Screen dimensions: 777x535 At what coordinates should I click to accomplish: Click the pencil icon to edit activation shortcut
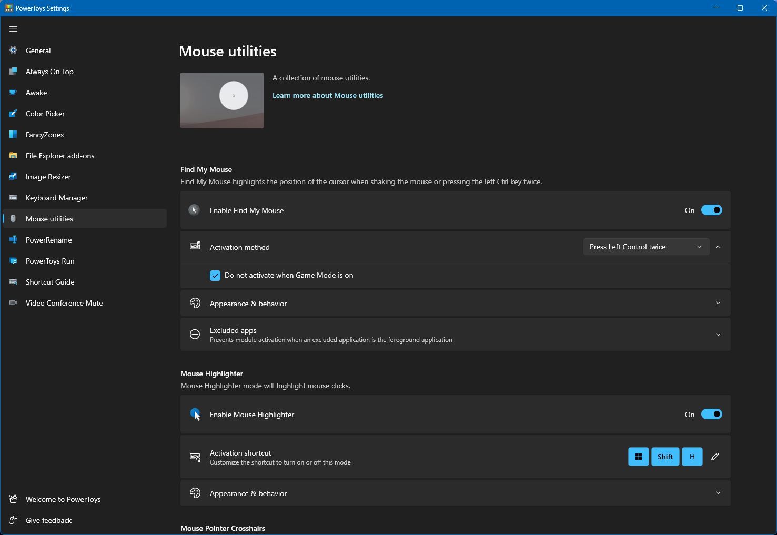click(x=714, y=457)
